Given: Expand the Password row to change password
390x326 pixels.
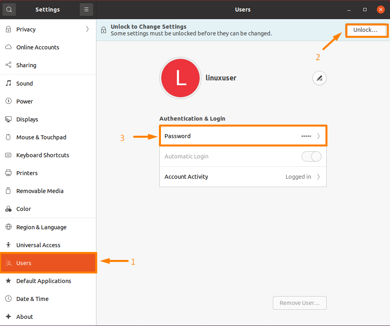Looking at the screenshot, I should click(x=243, y=136).
